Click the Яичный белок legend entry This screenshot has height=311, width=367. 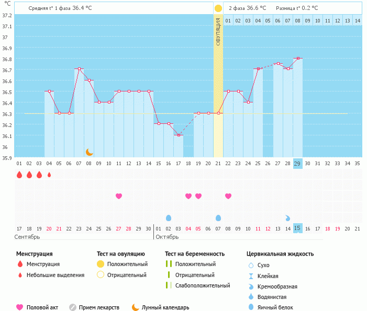pos(279,307)
